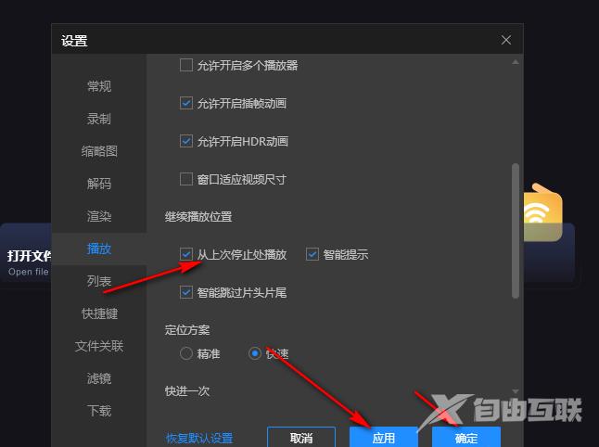Click the yellow wireless cast icon behind dialog

(x=542, y=212)
